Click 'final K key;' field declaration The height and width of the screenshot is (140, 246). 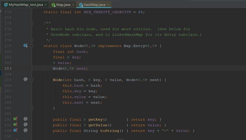[x=67, y=57]
